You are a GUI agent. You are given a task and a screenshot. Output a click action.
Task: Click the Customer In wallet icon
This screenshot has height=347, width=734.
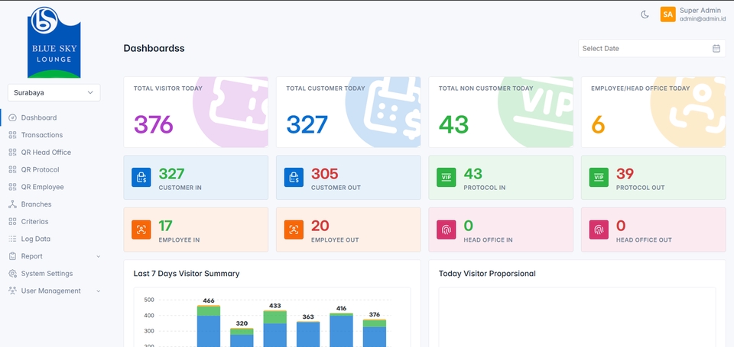(141, 178)
